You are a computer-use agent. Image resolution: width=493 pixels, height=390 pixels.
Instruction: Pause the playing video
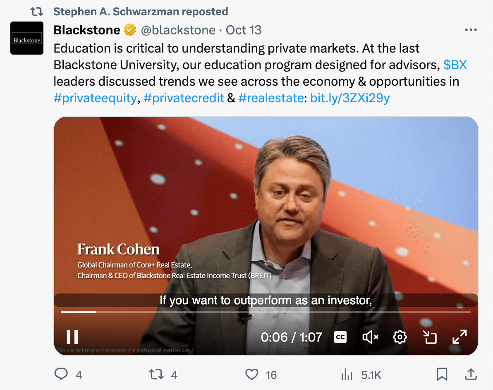[x=72, y=337]
